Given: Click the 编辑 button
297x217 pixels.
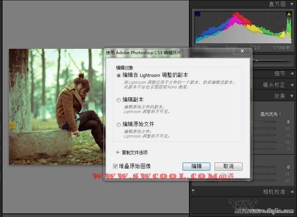Looking at the screenshot, I should point(196,166).
